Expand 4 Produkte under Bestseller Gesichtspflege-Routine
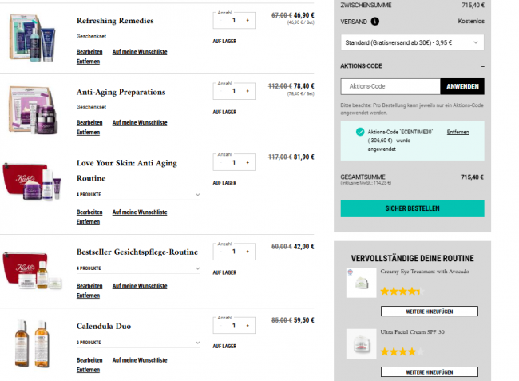 (x=138, y=268)
